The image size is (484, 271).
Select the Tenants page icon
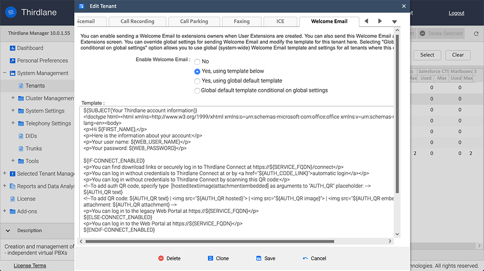21,86
